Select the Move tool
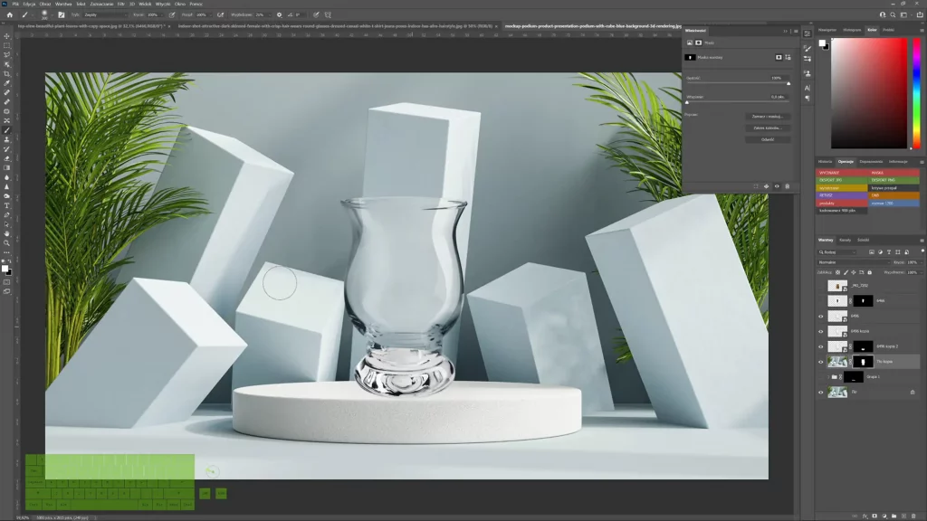 7,36
